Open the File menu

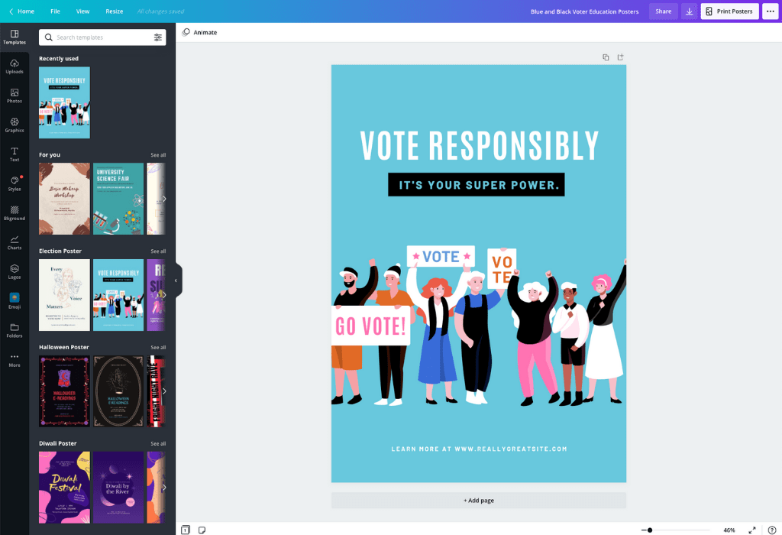[x=55, y=11]
